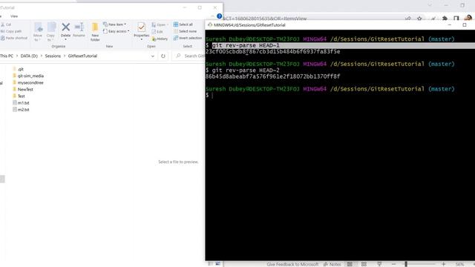Screen dimensions: 475x267
Task: Click the blue Explorer help icon
Action: (x=220, y=16)
